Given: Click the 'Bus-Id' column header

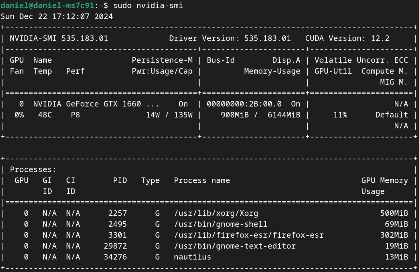Looking at the screenshot, I should pyautogui.click(x=221, y=60).
